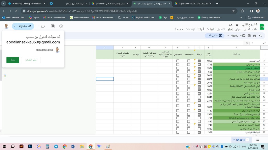268x150 pixels.
Task: Star the spreadsheet document
Action: tap(237, 25)
